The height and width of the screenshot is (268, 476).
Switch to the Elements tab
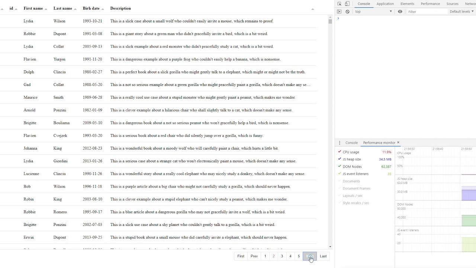pyautogui.click(x=407, y=4)
